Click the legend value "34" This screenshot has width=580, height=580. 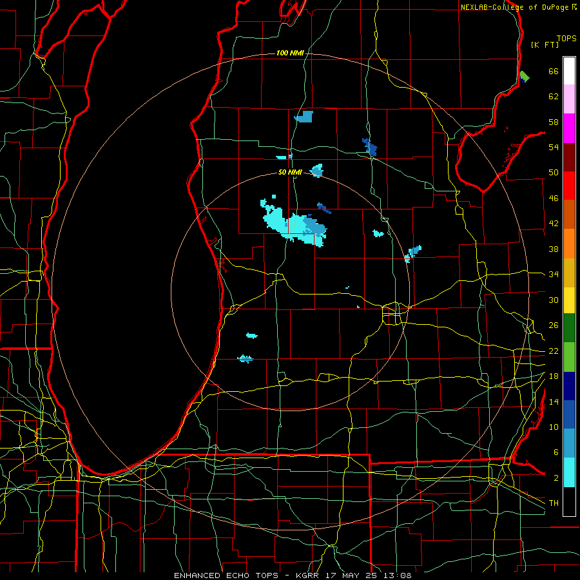(x=554, y=275)
